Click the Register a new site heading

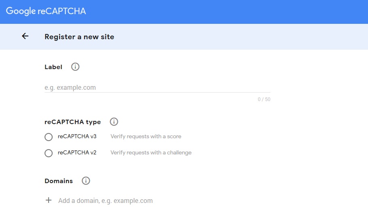tap(79, 37)
